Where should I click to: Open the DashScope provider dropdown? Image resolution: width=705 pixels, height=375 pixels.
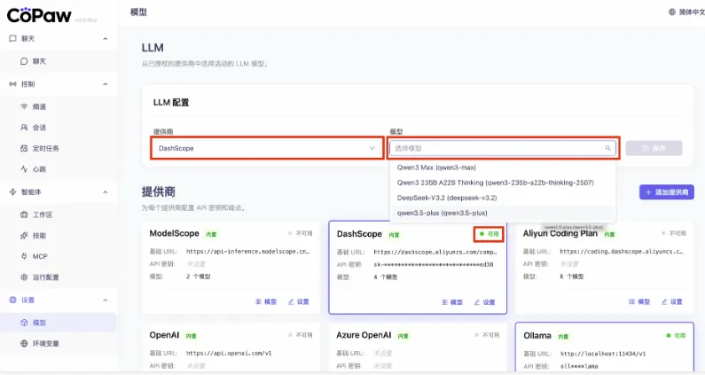pos(267,148)
